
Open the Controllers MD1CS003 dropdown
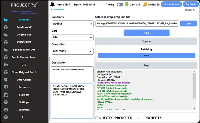[72, 51]
